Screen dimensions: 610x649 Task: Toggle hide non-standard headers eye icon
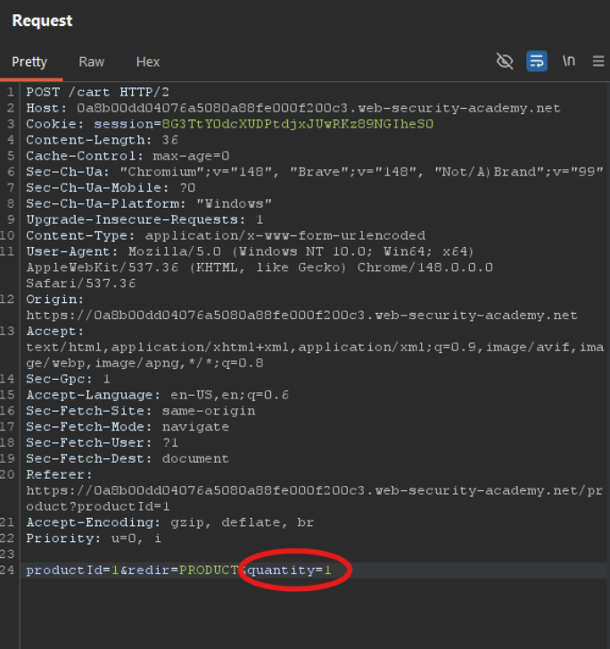(x=505, y=62)
